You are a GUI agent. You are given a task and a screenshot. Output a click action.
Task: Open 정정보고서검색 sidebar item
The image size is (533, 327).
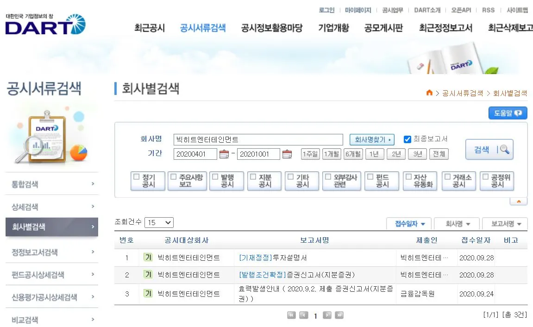pyautogui.click(x=52, y=252)
